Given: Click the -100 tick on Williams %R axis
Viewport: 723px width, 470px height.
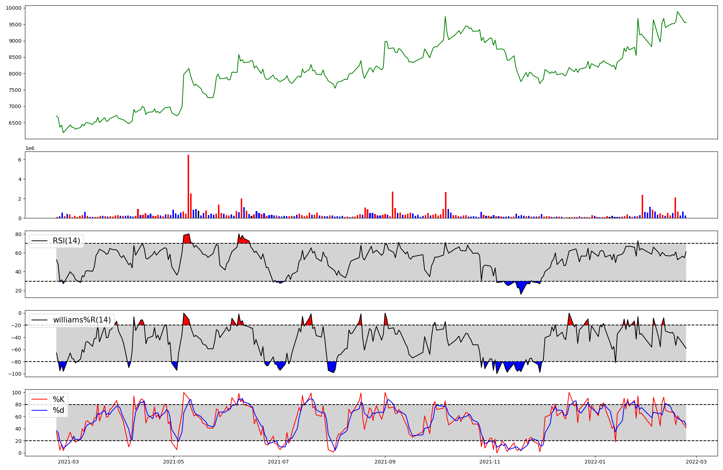Looking at the screenshot, I should 15,374.
